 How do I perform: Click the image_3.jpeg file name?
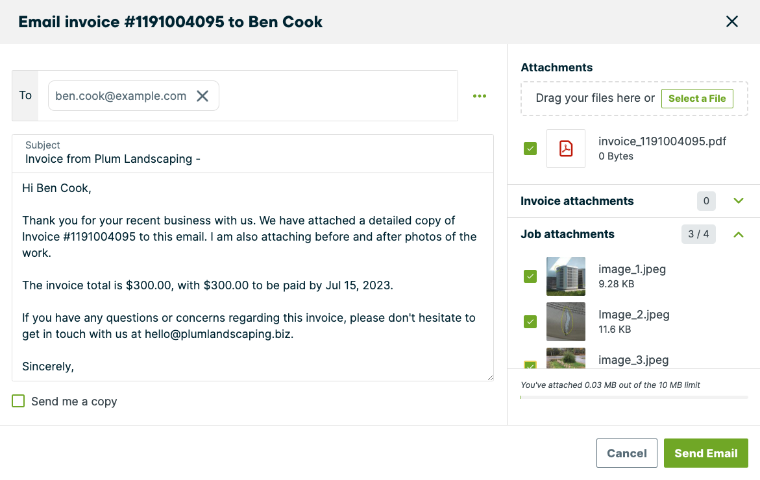point(633,361)
